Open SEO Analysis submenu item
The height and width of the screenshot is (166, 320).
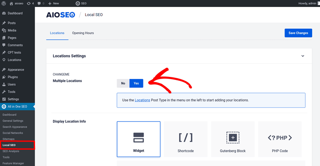11,151
